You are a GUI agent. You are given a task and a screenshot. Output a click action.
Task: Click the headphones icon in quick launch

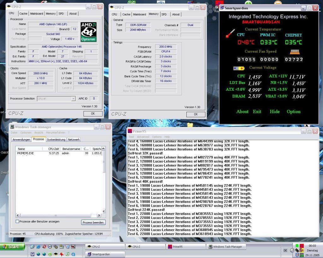pyautogui.click(x=32, y=254)
